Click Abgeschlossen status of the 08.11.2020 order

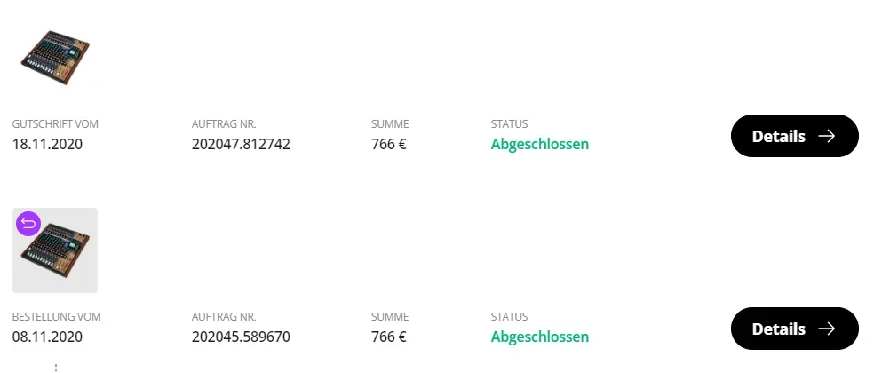[x=539, y=337]
